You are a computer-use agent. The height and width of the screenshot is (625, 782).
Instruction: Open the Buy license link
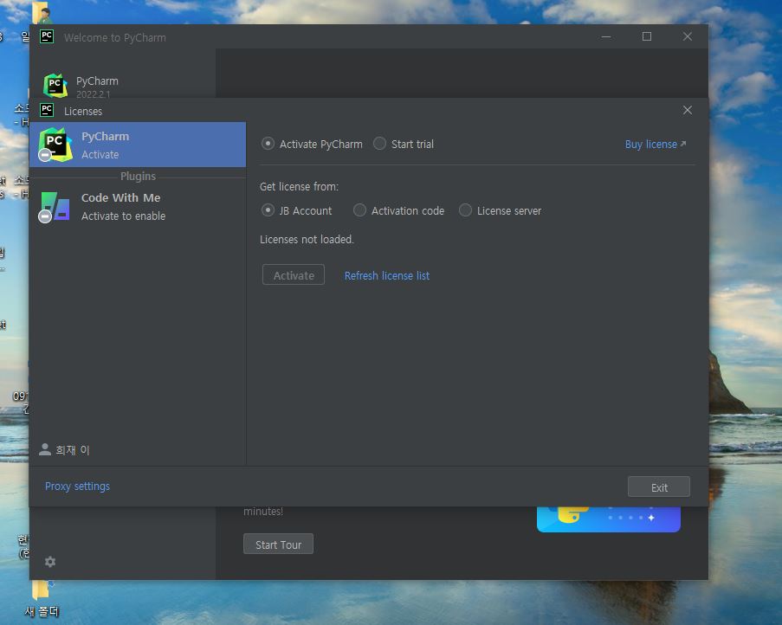(x=651, y=144)
